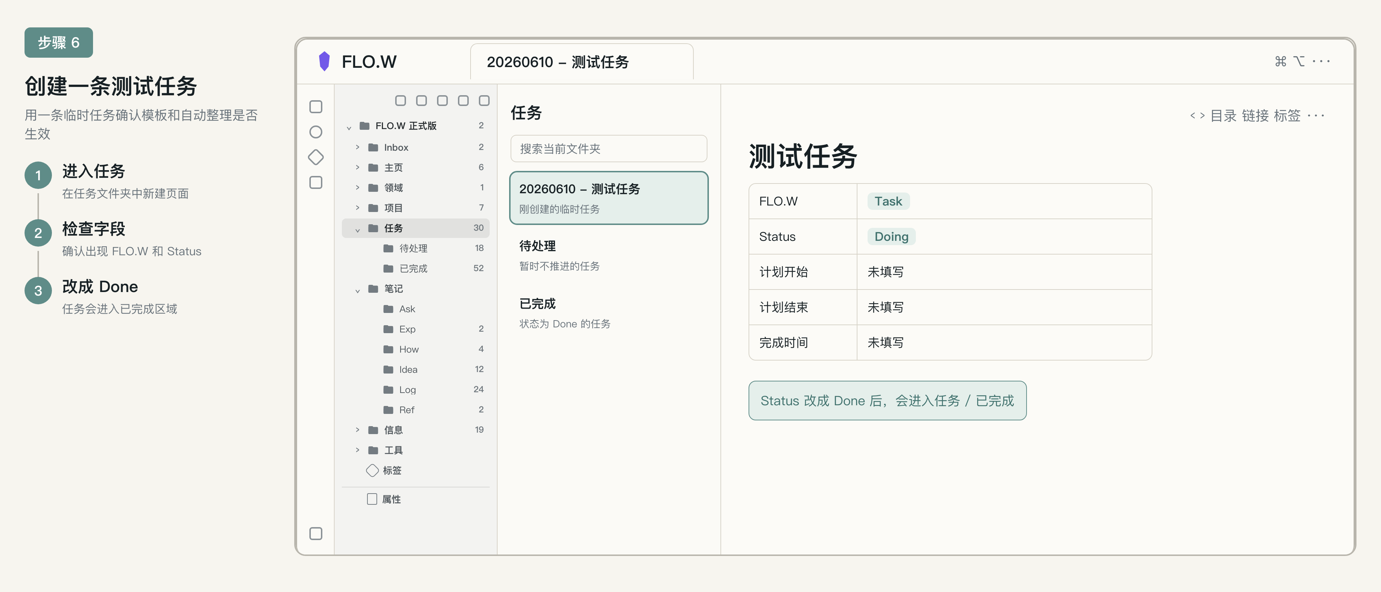Click the purple FLO.W logo icon
The width and height of the screenshot is (1381, 592).
coord(324,61)
